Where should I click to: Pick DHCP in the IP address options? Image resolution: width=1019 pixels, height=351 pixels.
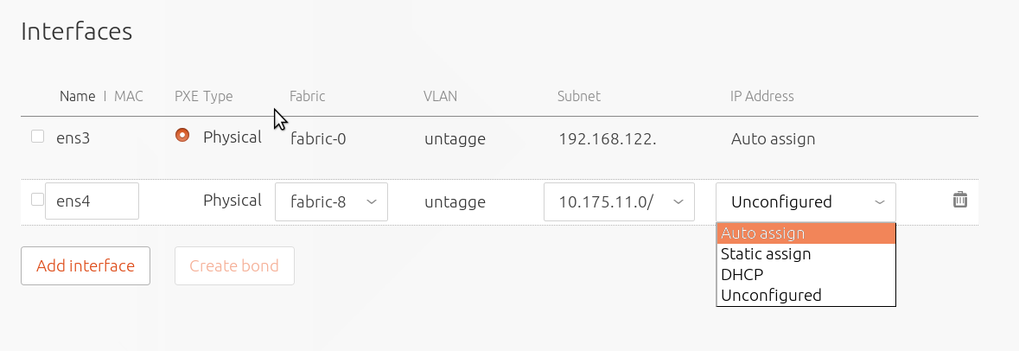806,275
